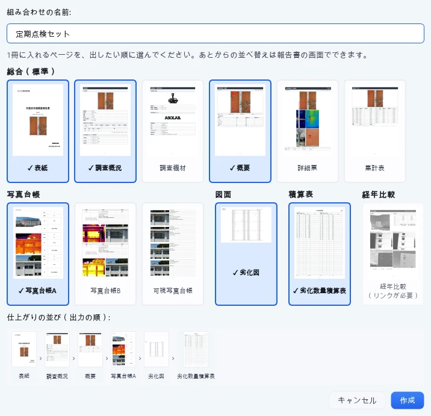Select the 経年比較 comparison card

[393, 254]
